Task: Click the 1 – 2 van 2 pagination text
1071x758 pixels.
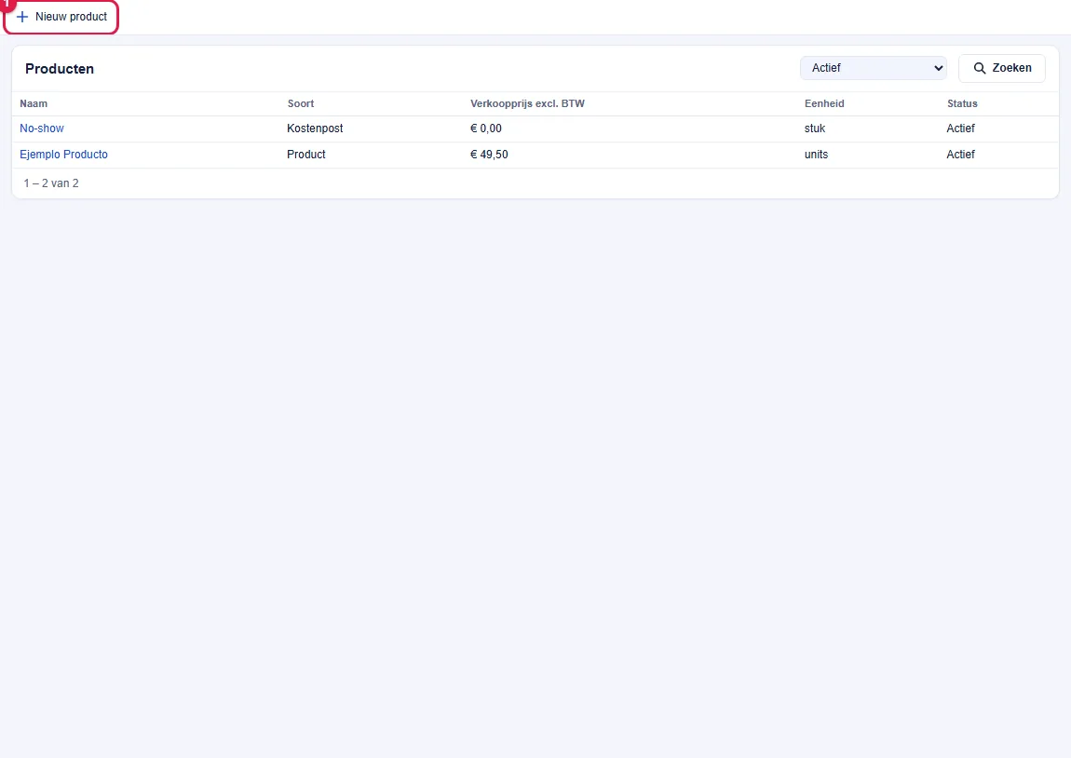Action: (51, 183)
